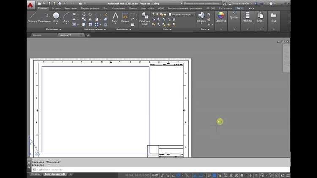
Task: Select the Круг (Circle) tool
Action: point(56,17)
